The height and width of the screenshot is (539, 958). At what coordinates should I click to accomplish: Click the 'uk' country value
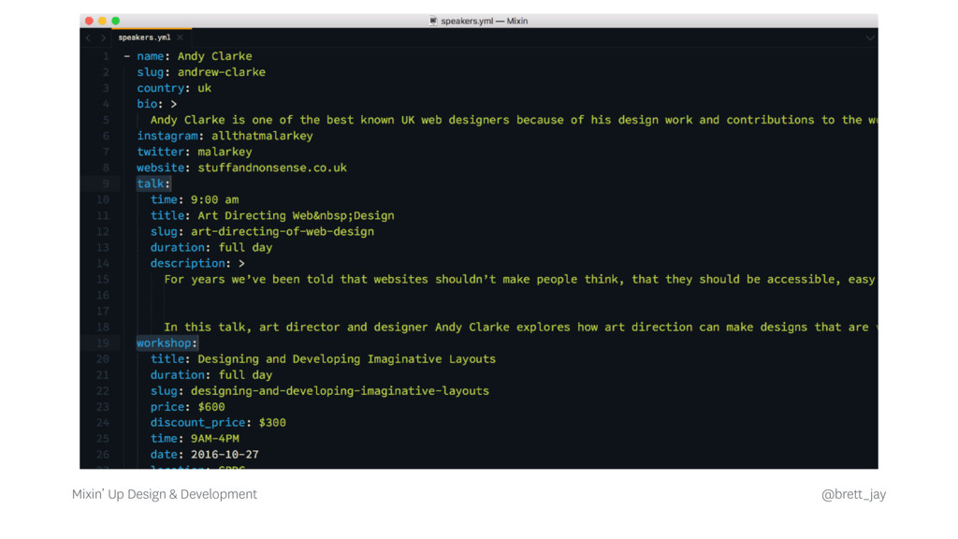pyautogui.click(x=204, y=88)
